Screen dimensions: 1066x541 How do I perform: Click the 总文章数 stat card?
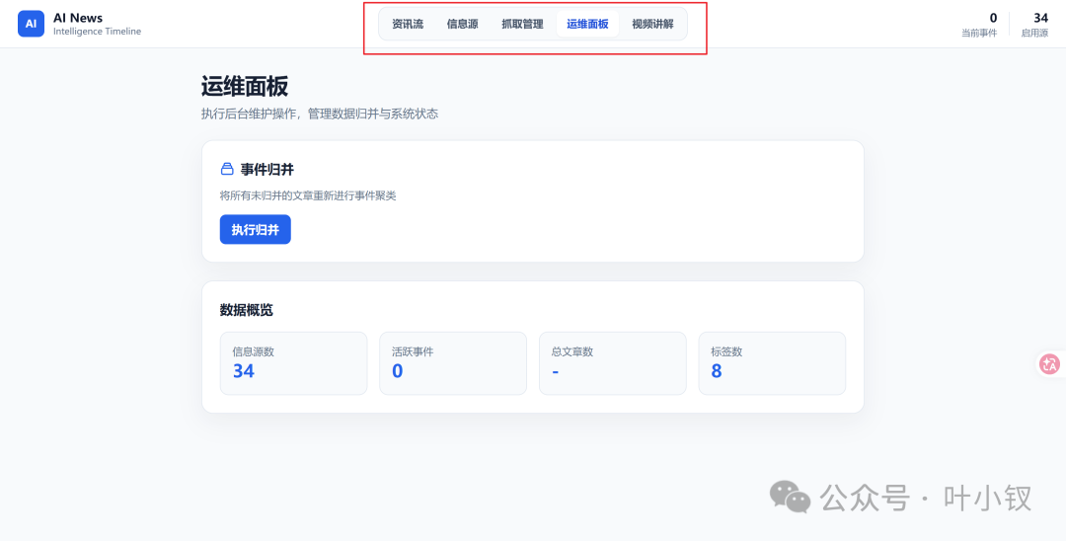613,363
